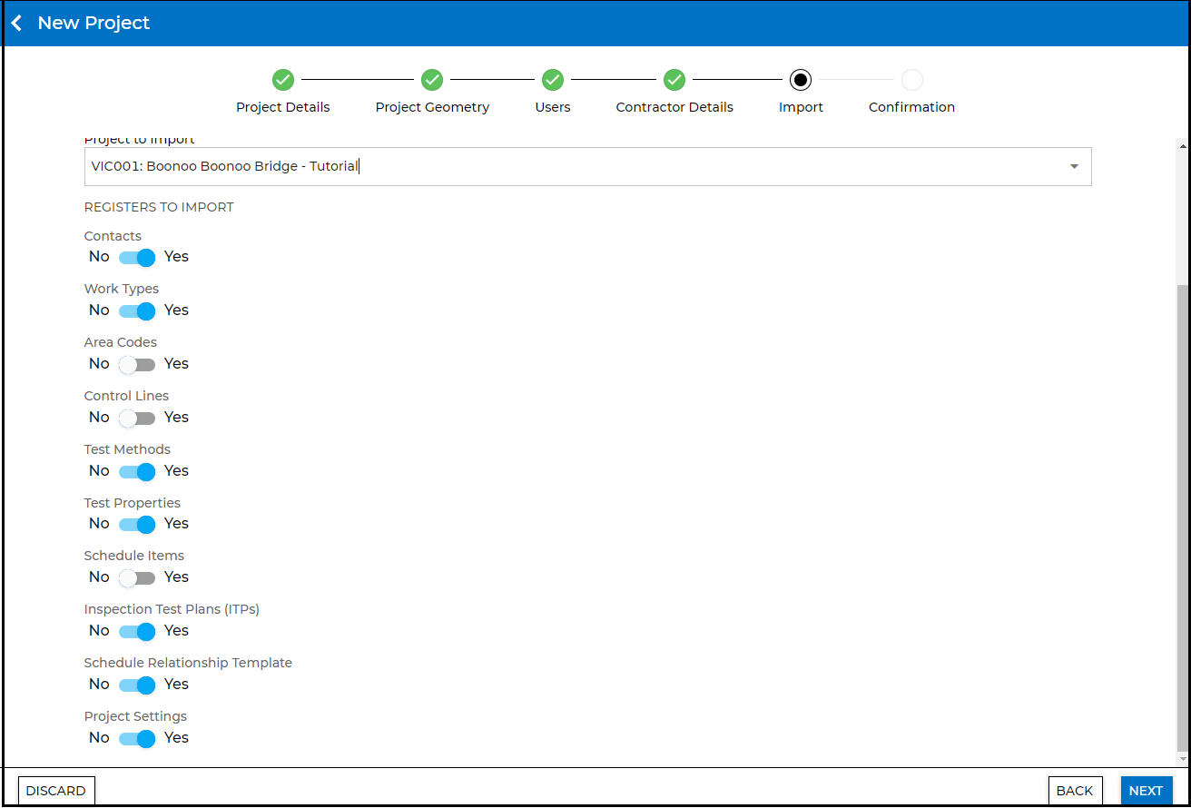Click the Project to Import text field
The image size is (1191, 808).
click(x=572, y=167)
